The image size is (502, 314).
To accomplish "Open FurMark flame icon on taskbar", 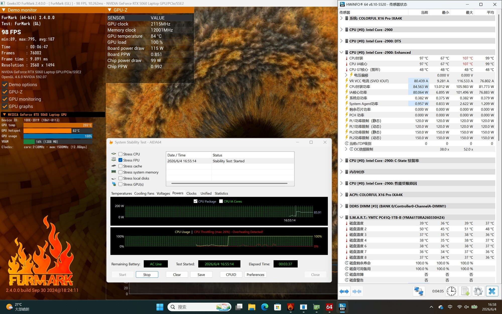I will (x=290, y=307).
